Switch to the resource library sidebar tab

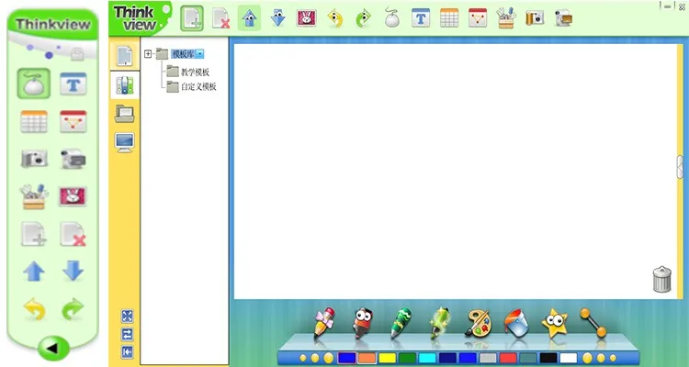125,85
